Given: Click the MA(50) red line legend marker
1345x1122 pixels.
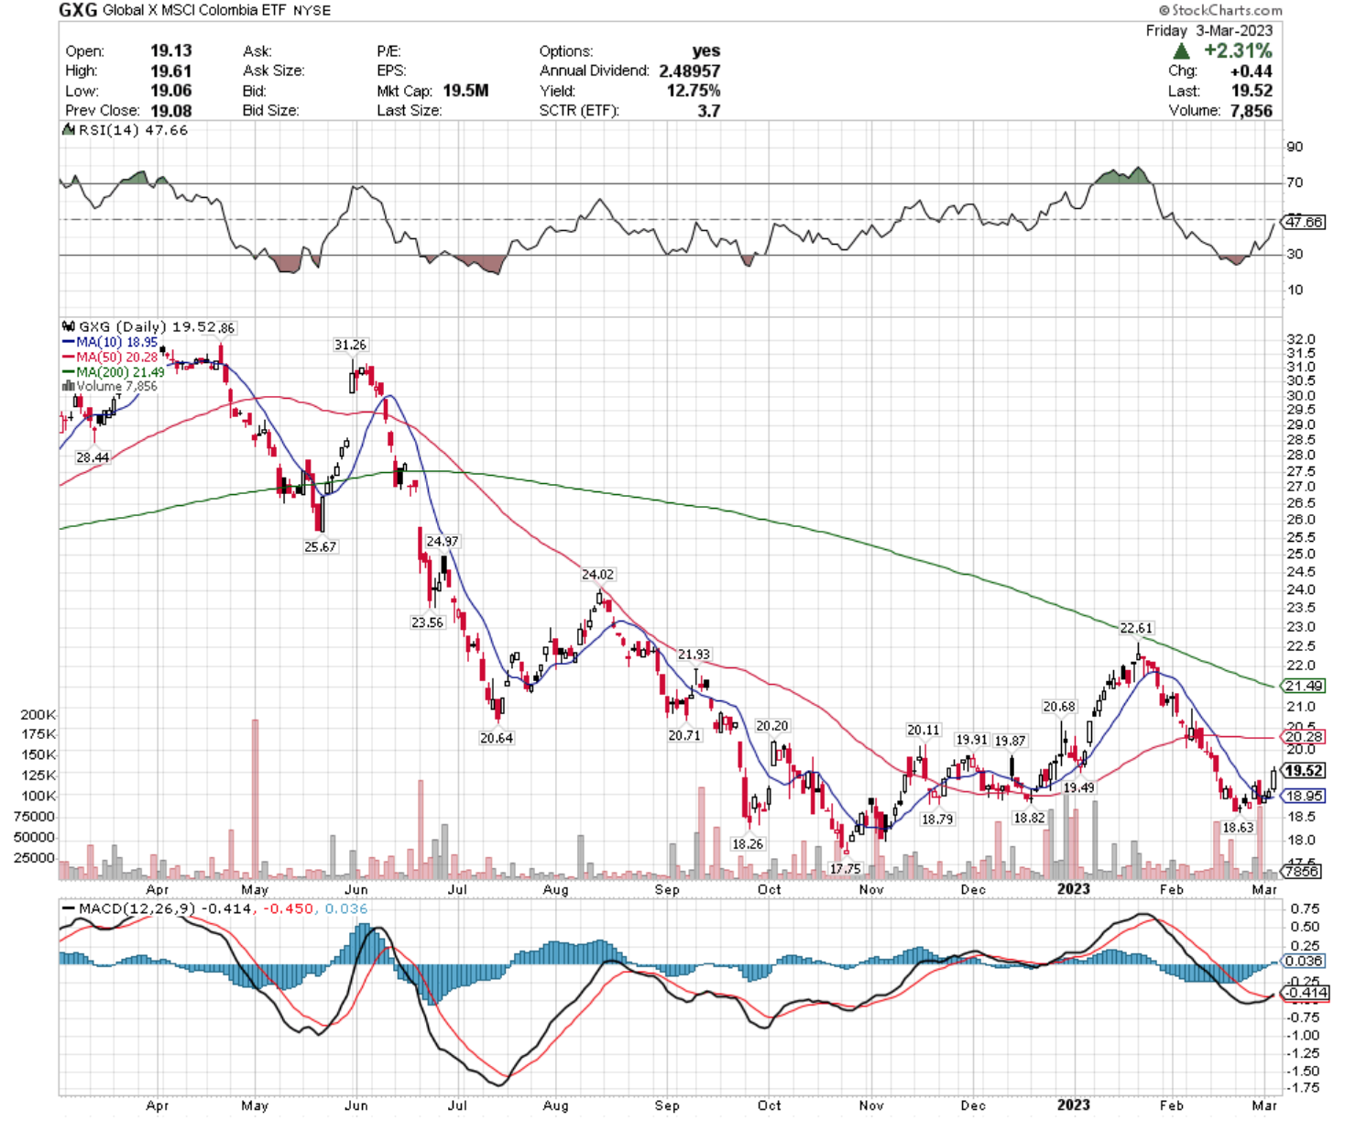Looking at the screenshot, I should tap(68, 357).
